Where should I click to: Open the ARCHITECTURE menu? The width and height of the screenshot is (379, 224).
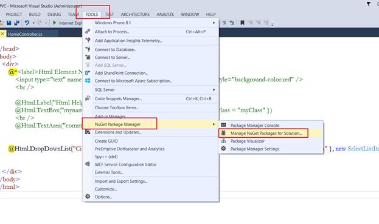[135, 15]
